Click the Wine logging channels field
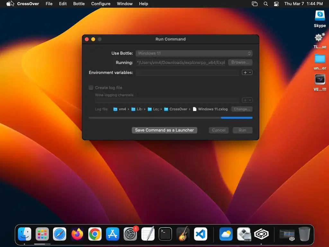Viewport: 329px width, 247px height. click(167, 100)
